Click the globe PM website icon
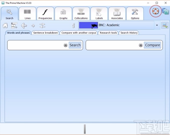170x135 pixels. coord(165,11)
